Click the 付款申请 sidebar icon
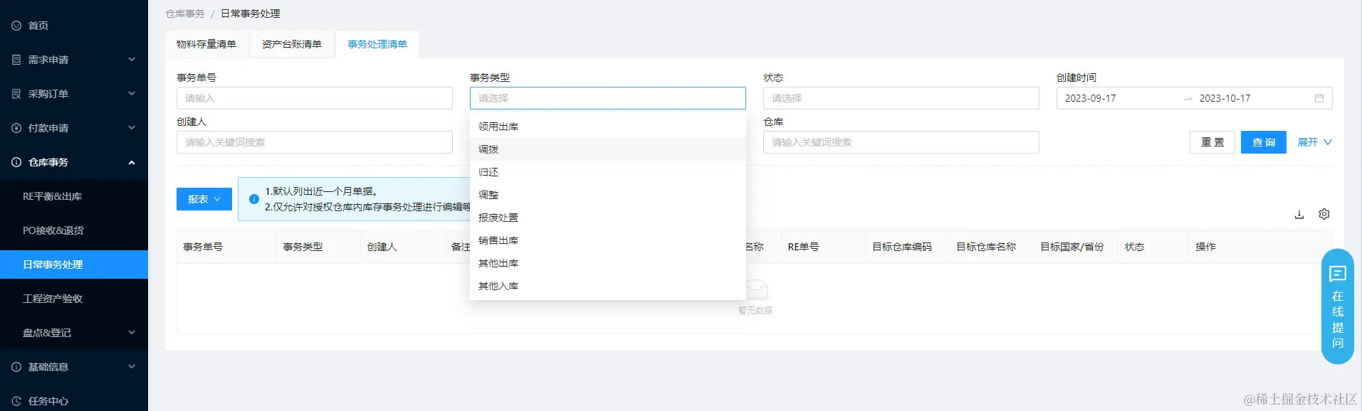Screen dimensions: 1362x411 (16, 128)
